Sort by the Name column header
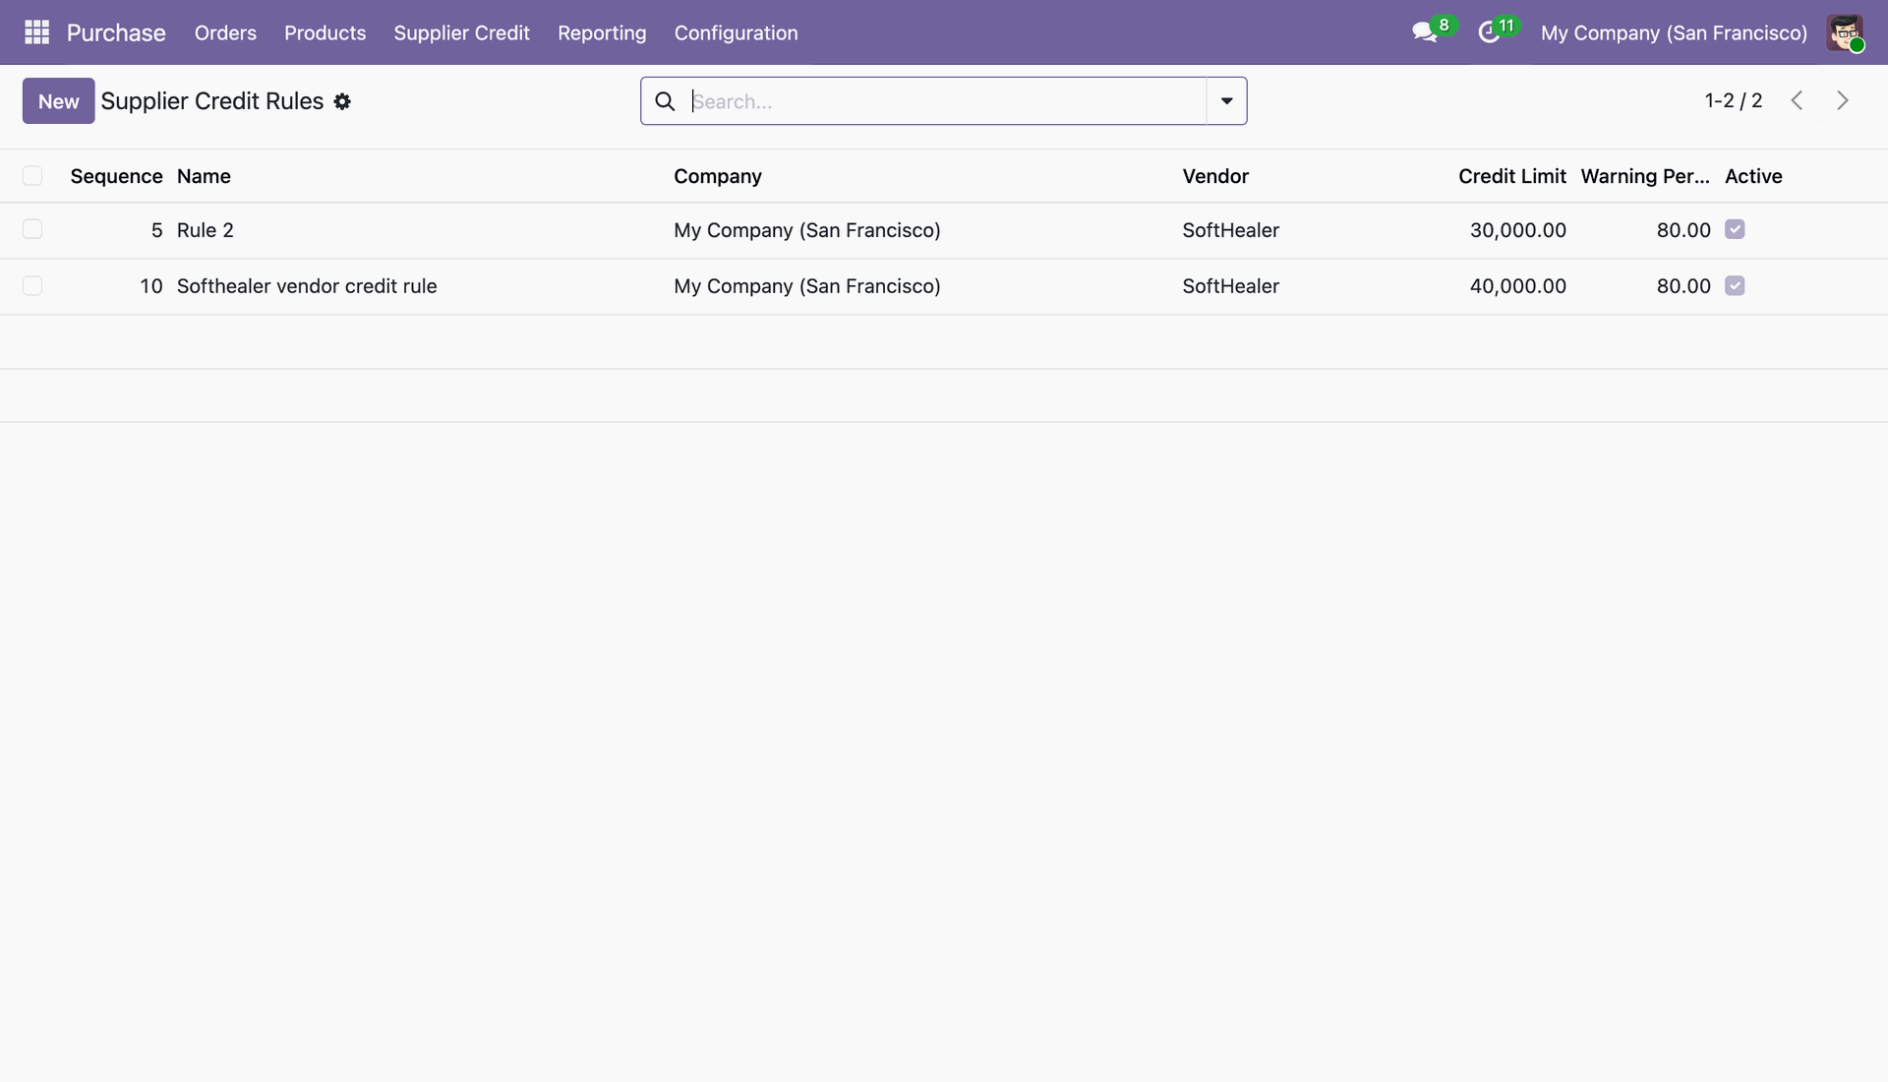The height and width of the screenshot is (1082, 1888). click(204, 176)
